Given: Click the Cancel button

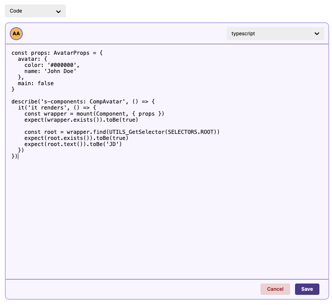Looking at the screenshot, I should pyautogui.click(x=275, y=289).
